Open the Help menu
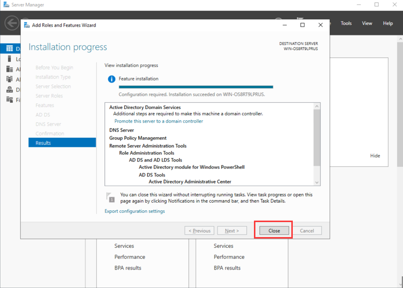403x288 pixels. (x=388, y=23)
